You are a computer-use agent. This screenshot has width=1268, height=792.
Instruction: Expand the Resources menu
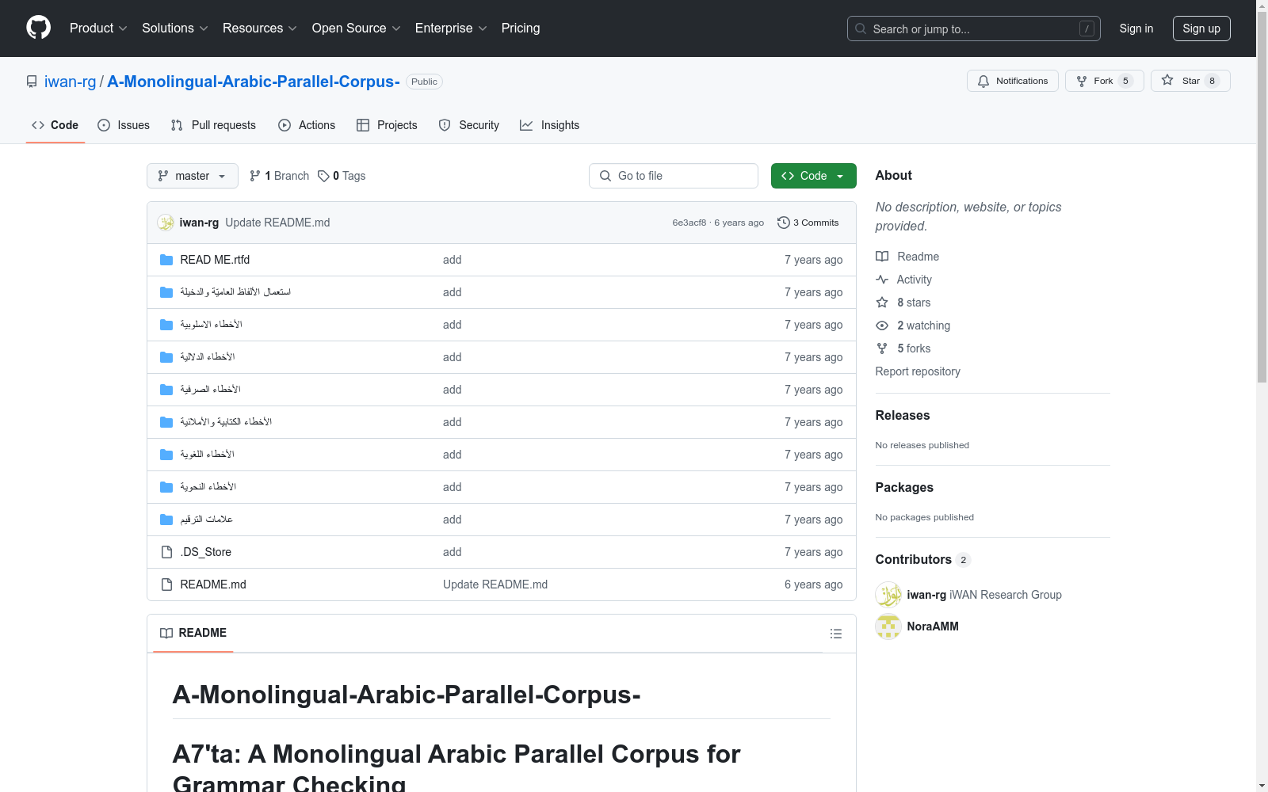260,29
